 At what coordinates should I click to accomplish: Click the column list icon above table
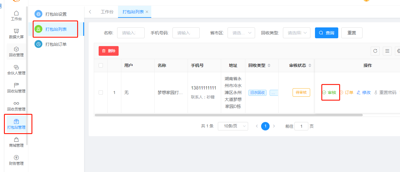[x=387, y=51]
